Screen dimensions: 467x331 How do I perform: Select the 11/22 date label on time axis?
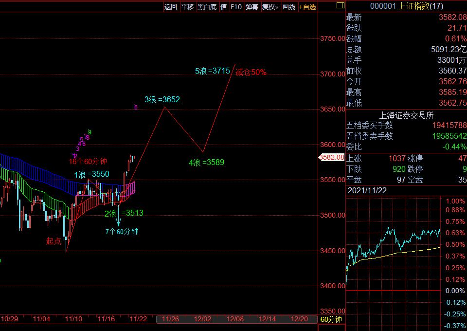point(138,319)
